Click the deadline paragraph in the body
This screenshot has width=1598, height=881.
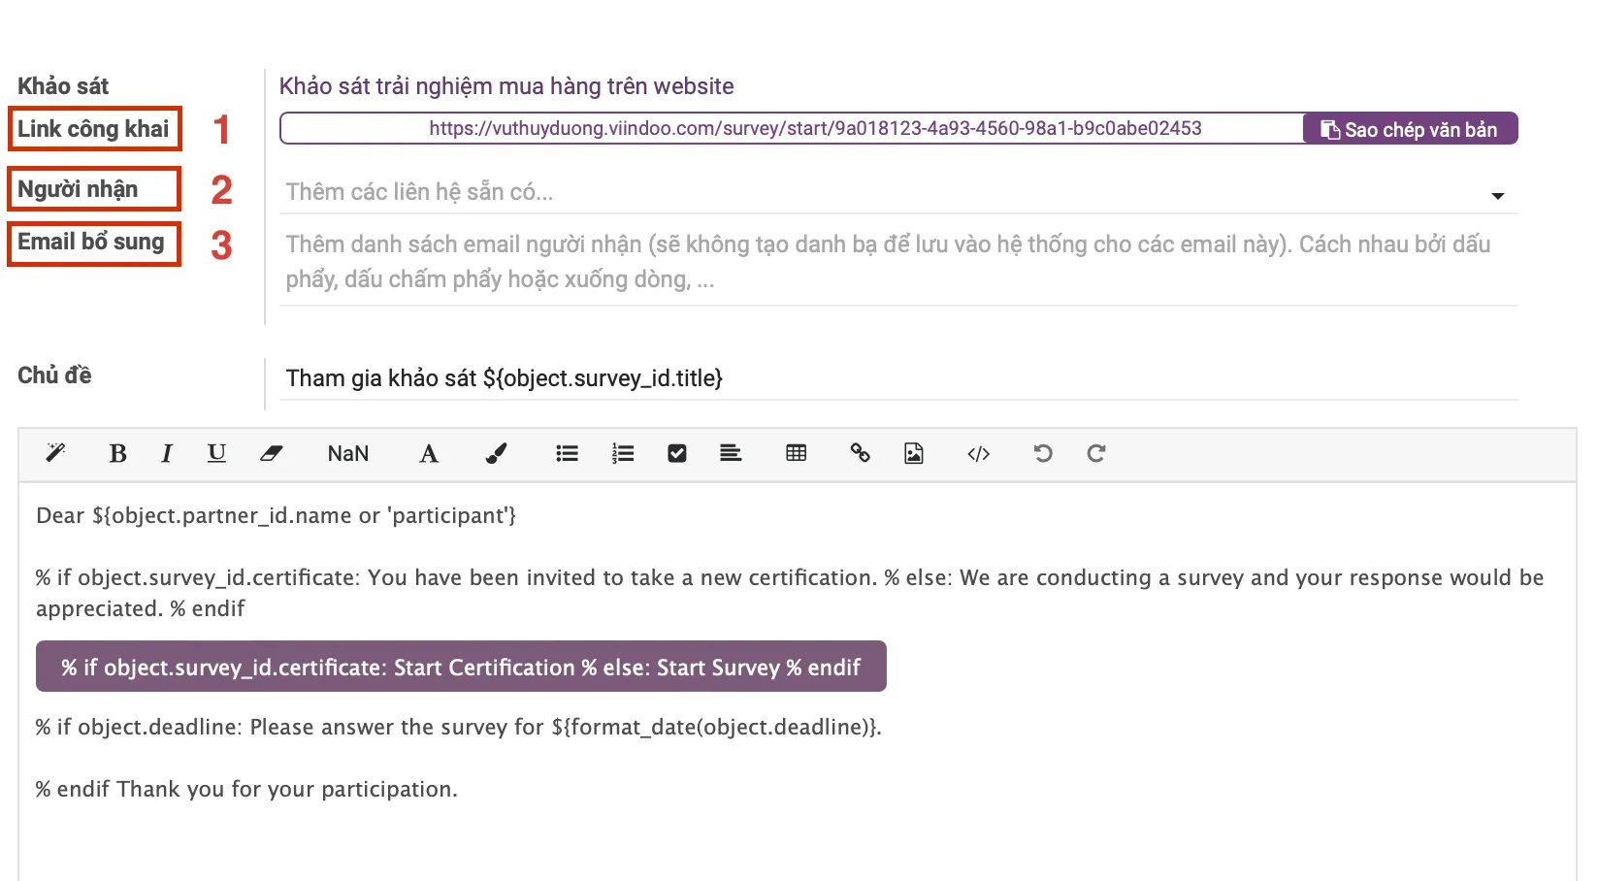[459, 727]
